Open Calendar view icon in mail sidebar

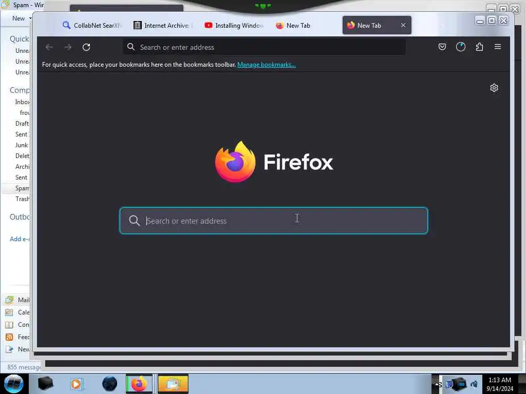(x=9, y=312)
